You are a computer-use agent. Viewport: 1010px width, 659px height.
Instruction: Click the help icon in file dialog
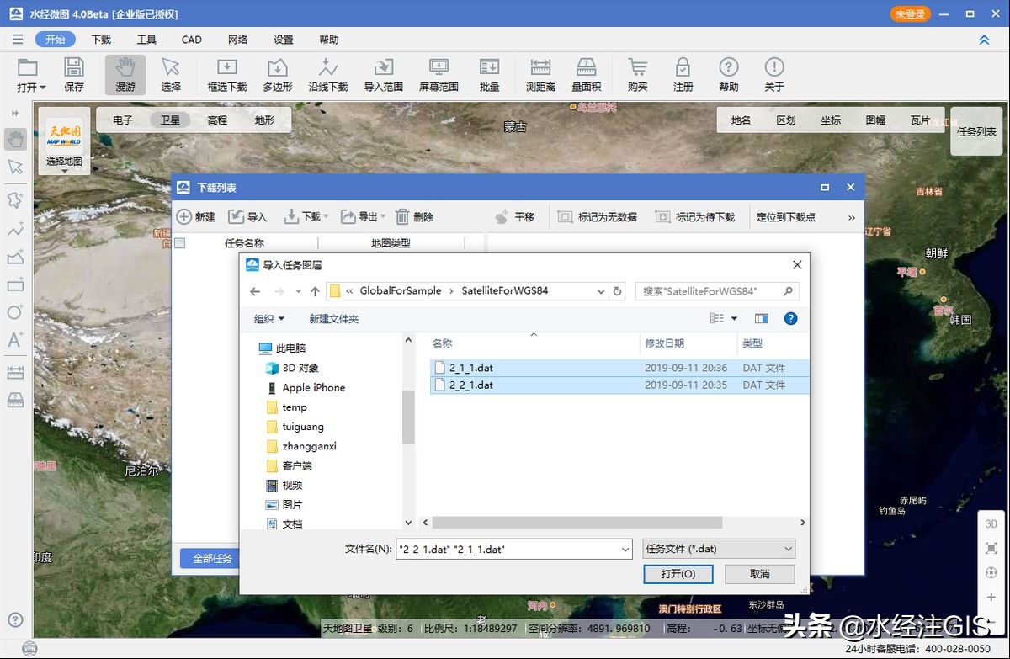point(790,319)
